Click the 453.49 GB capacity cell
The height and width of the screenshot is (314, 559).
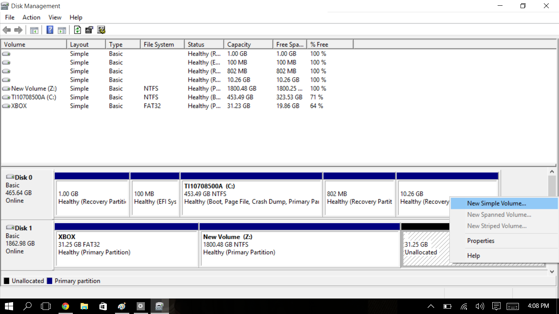240,97
